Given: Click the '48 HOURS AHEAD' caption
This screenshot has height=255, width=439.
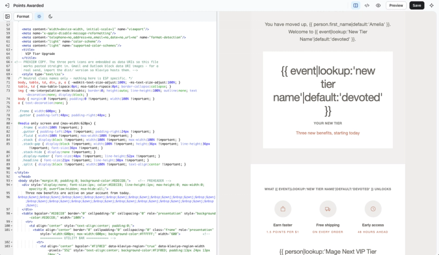Looking at the screenshot, I should [x=373, y=232].
